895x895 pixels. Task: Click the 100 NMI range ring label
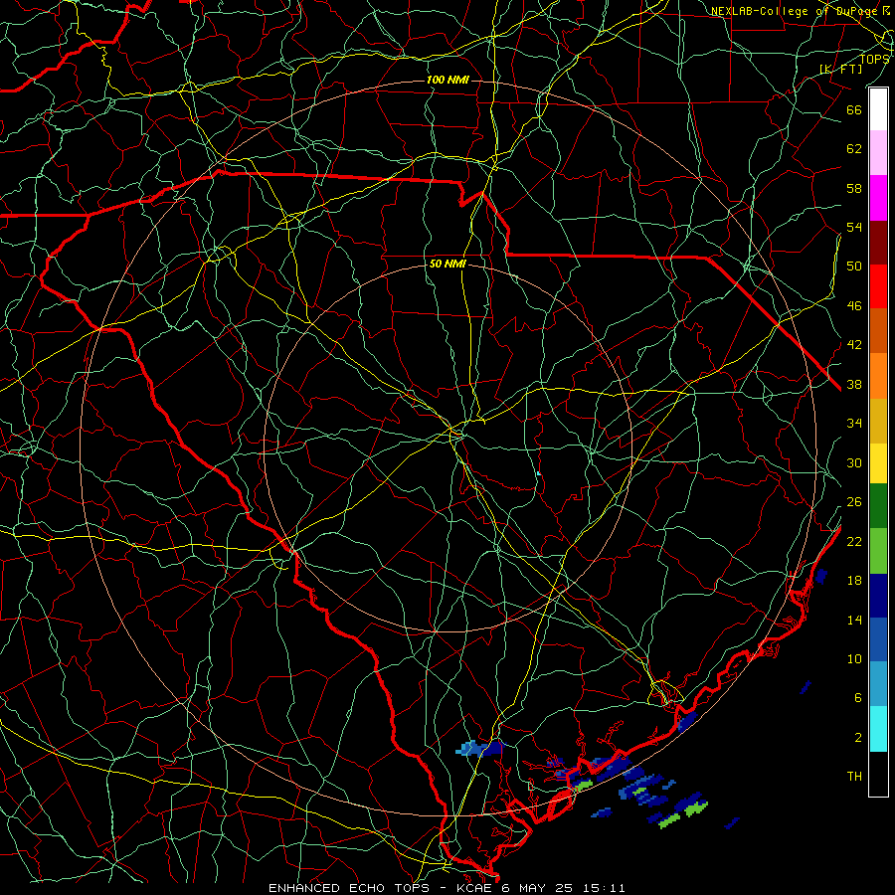[447, 80]
